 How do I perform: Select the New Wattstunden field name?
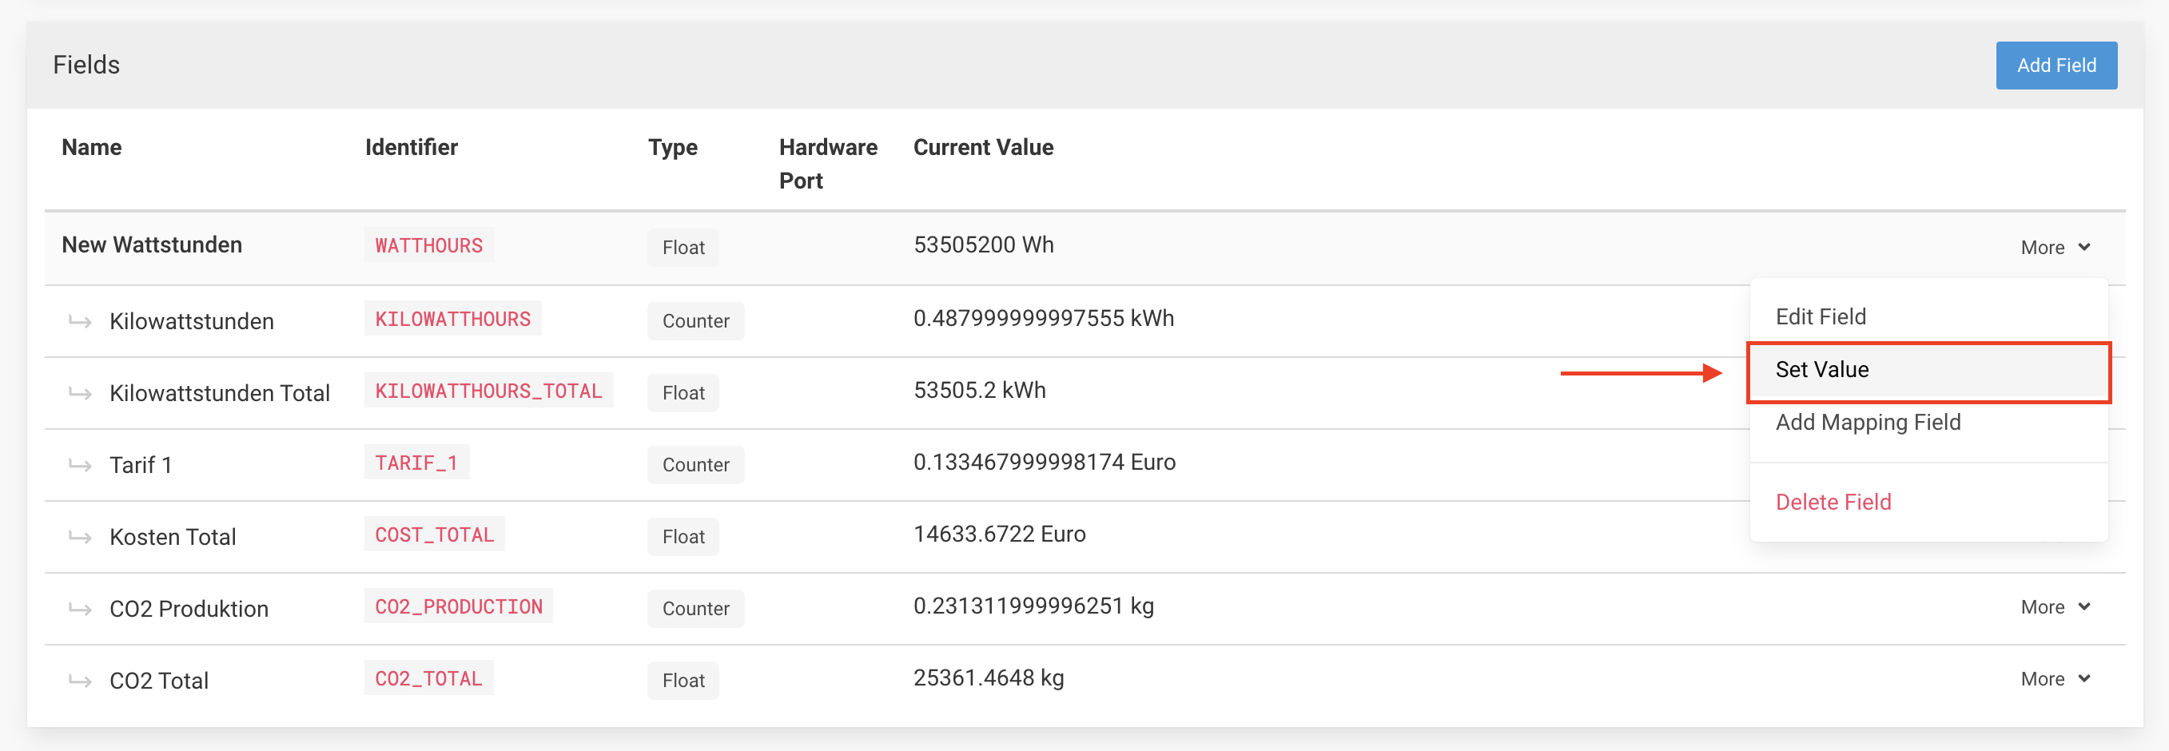point(152,245)
